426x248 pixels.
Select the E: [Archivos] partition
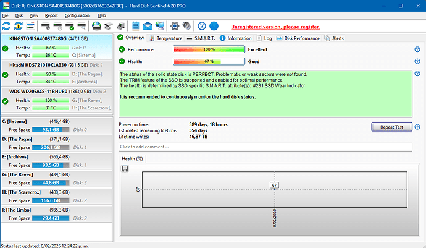click(x=57, y=161)
